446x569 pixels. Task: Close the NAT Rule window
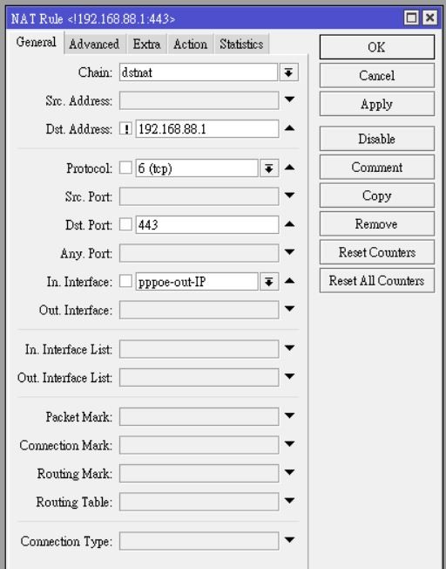click(x=429, y=17)
